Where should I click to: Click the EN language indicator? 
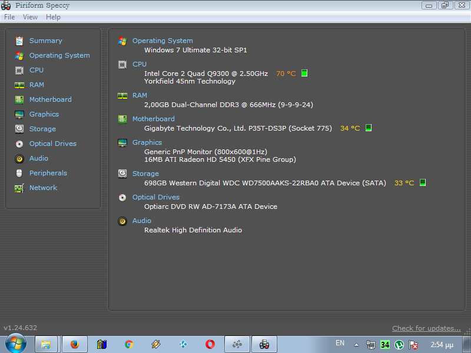[340, 343]
